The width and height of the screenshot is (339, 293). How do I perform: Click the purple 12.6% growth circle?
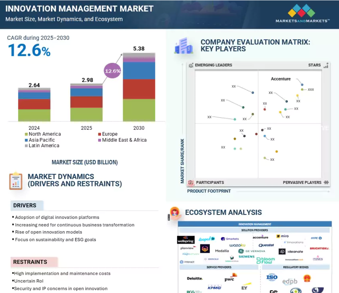tap(112, 71)
